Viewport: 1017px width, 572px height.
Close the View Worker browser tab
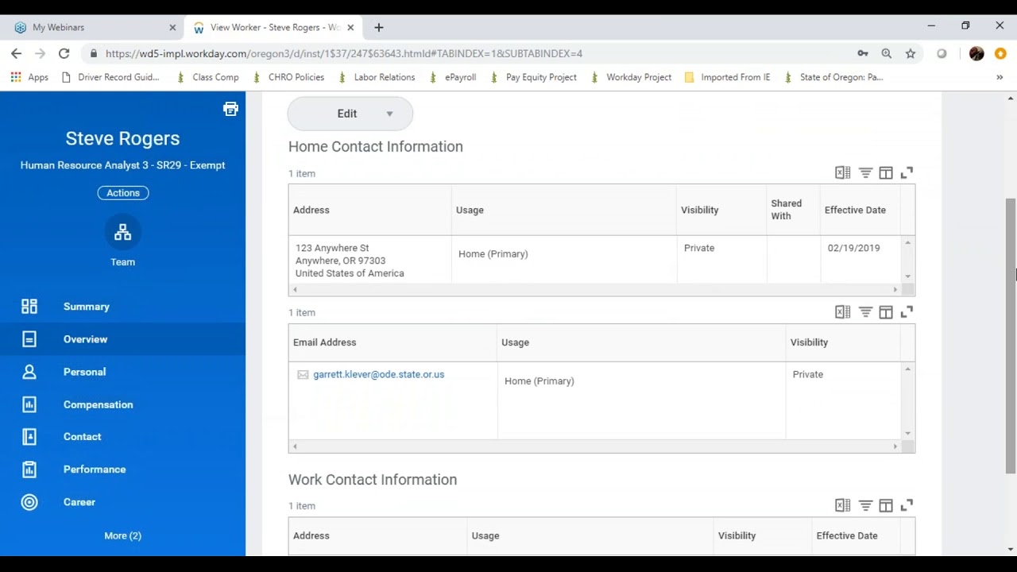coord(350,27)
